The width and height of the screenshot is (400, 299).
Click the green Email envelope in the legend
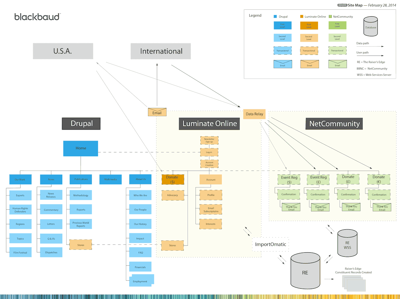click(x=337, y=64)
